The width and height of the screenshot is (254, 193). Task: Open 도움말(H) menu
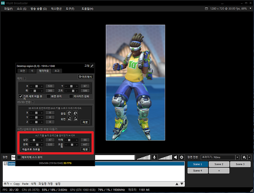click(x=87, y=9)
